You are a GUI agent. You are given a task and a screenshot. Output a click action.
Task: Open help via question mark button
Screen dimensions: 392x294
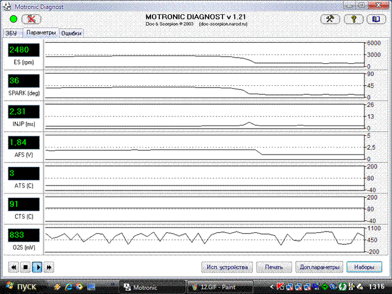[353, 19]
